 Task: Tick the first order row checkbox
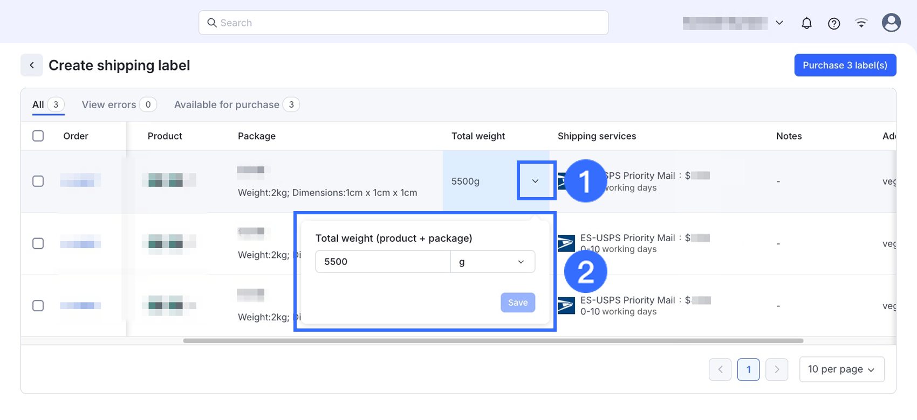pos(38,181)
